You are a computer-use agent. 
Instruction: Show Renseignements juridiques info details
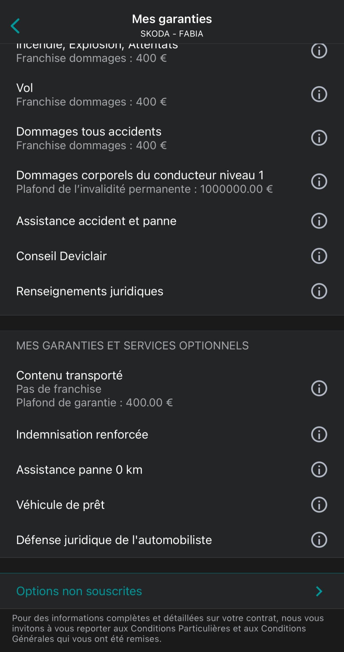(x=319, y=291)
